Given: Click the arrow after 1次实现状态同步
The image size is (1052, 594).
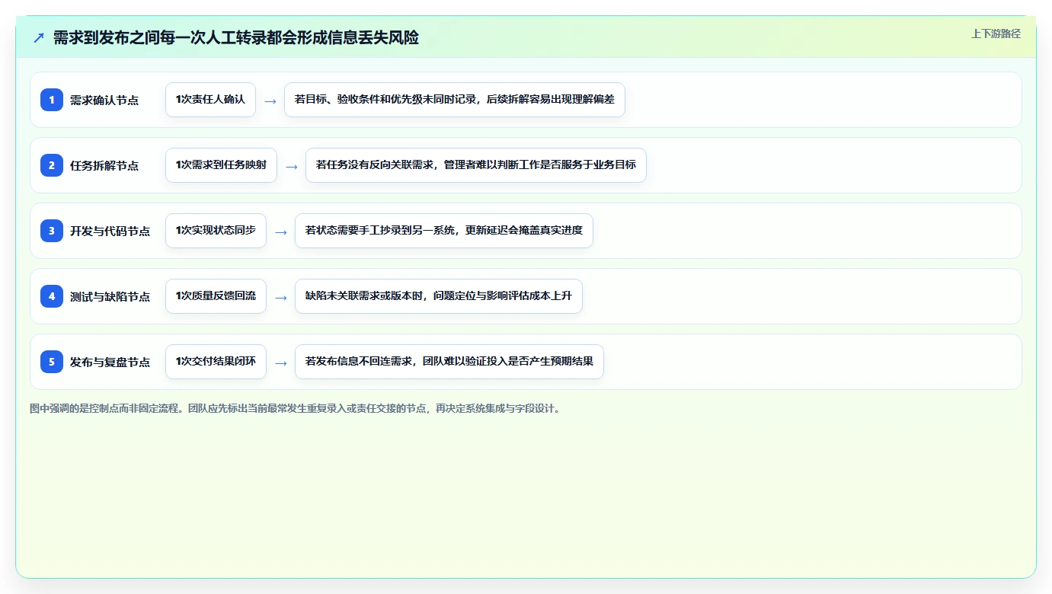Looking at the screenshot, I should [x=280, y=232].
